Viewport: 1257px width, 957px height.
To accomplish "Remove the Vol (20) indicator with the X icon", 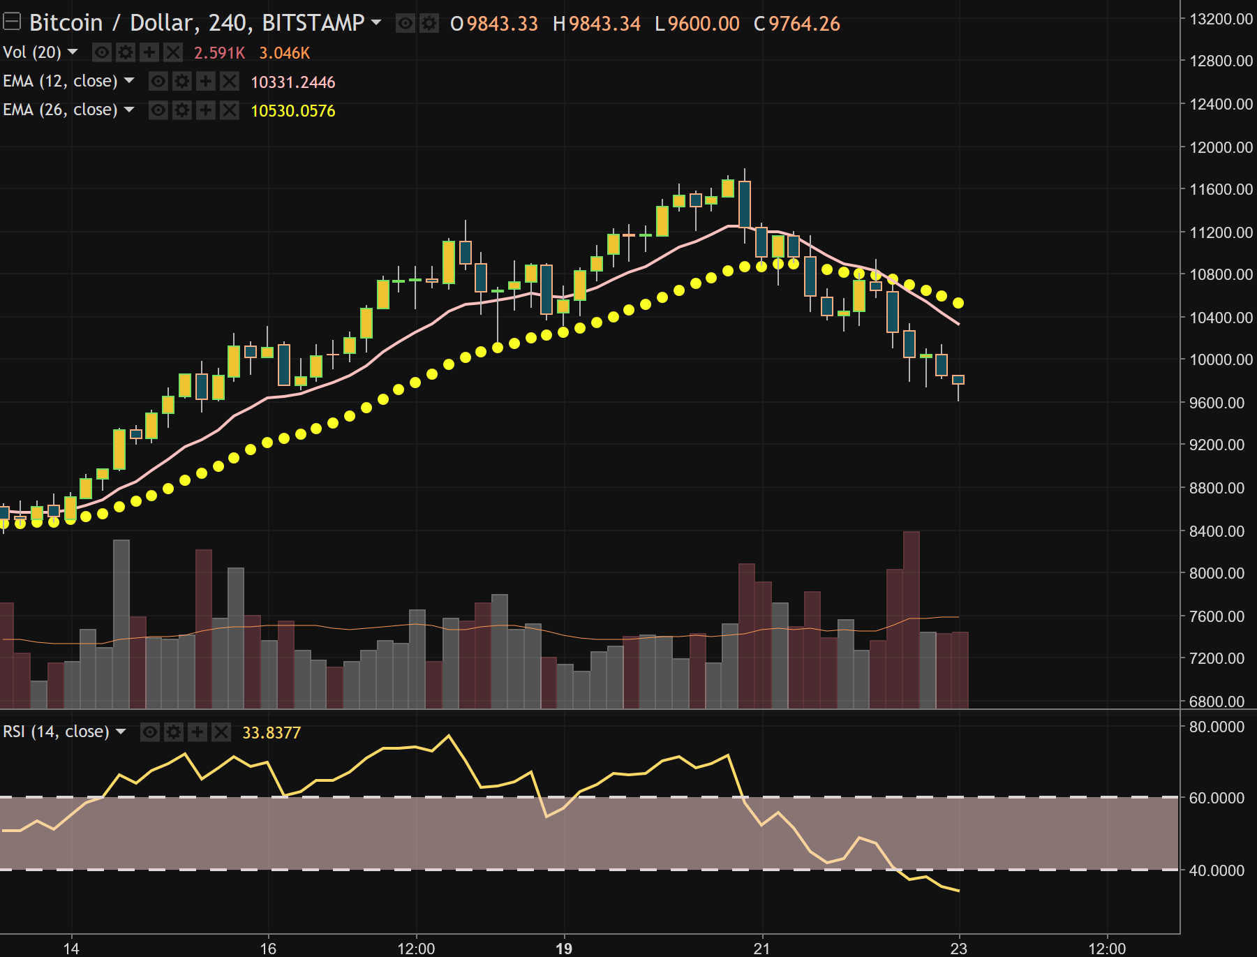I will click(173, 52).
